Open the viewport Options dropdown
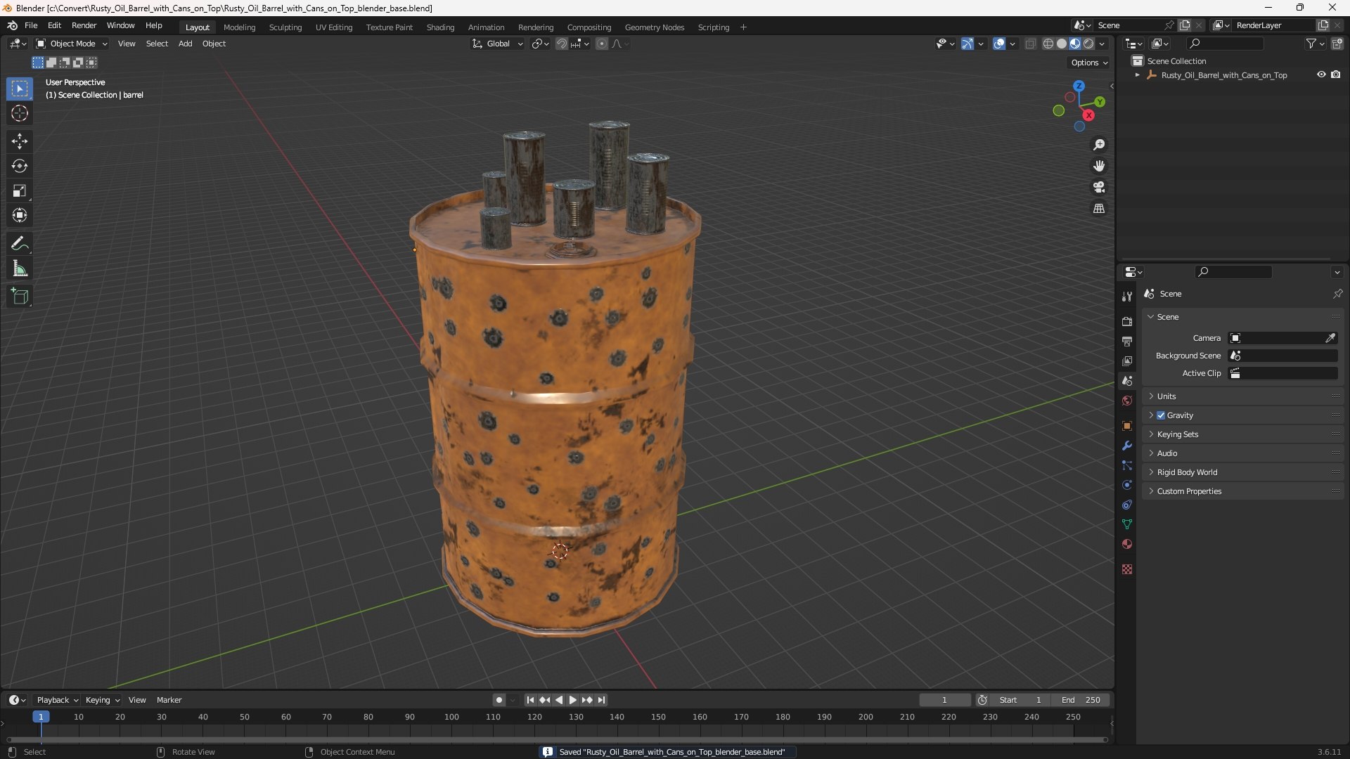 point(1089,63)
